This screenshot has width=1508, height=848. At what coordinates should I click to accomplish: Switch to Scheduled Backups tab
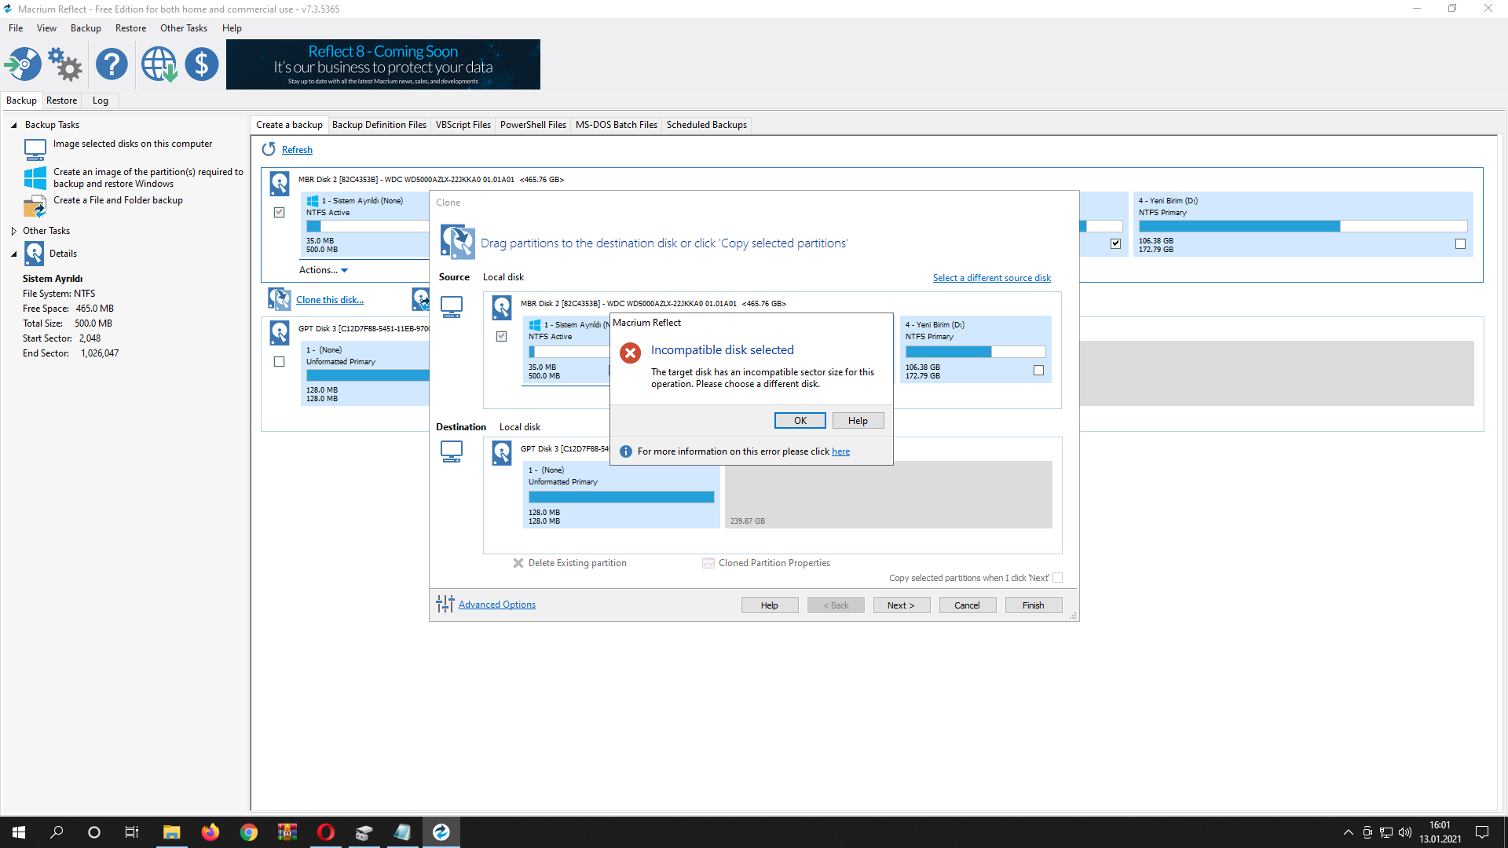[x=706, y=125]
